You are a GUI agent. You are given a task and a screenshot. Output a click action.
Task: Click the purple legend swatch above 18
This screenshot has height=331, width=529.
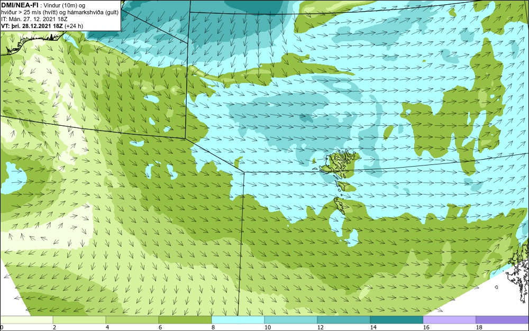503,319
